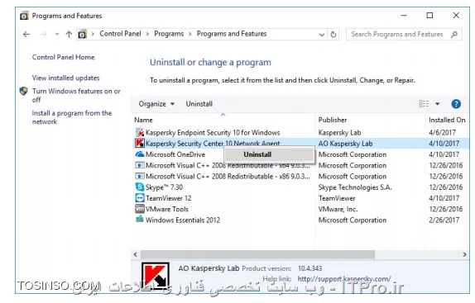Click Uninstall in the toolbar
The height and width of the screenshot is (303, 475).
(199, 104)
